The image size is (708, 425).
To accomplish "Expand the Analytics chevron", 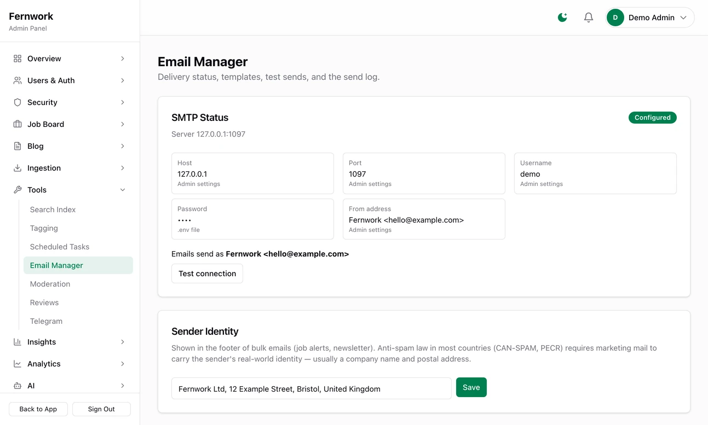I will tap(123, 364).
